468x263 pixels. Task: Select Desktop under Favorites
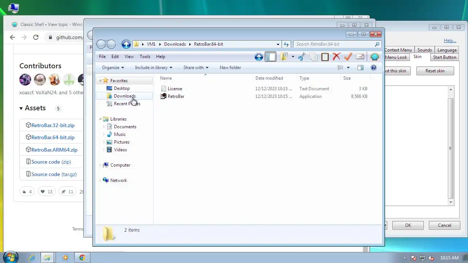coord(122,88)
